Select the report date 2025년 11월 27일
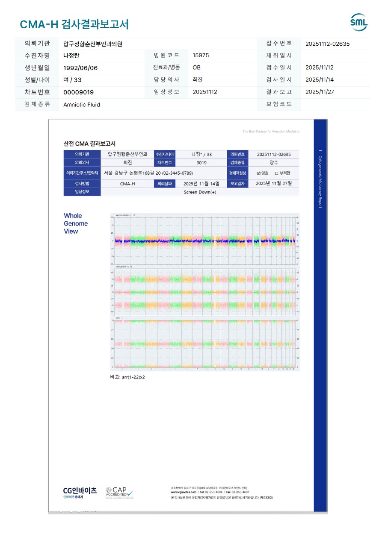The image size is (385, 543). coord(274,184)
